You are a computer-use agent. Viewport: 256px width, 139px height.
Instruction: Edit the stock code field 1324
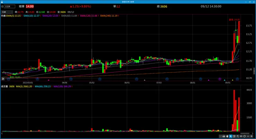(9, 7)
